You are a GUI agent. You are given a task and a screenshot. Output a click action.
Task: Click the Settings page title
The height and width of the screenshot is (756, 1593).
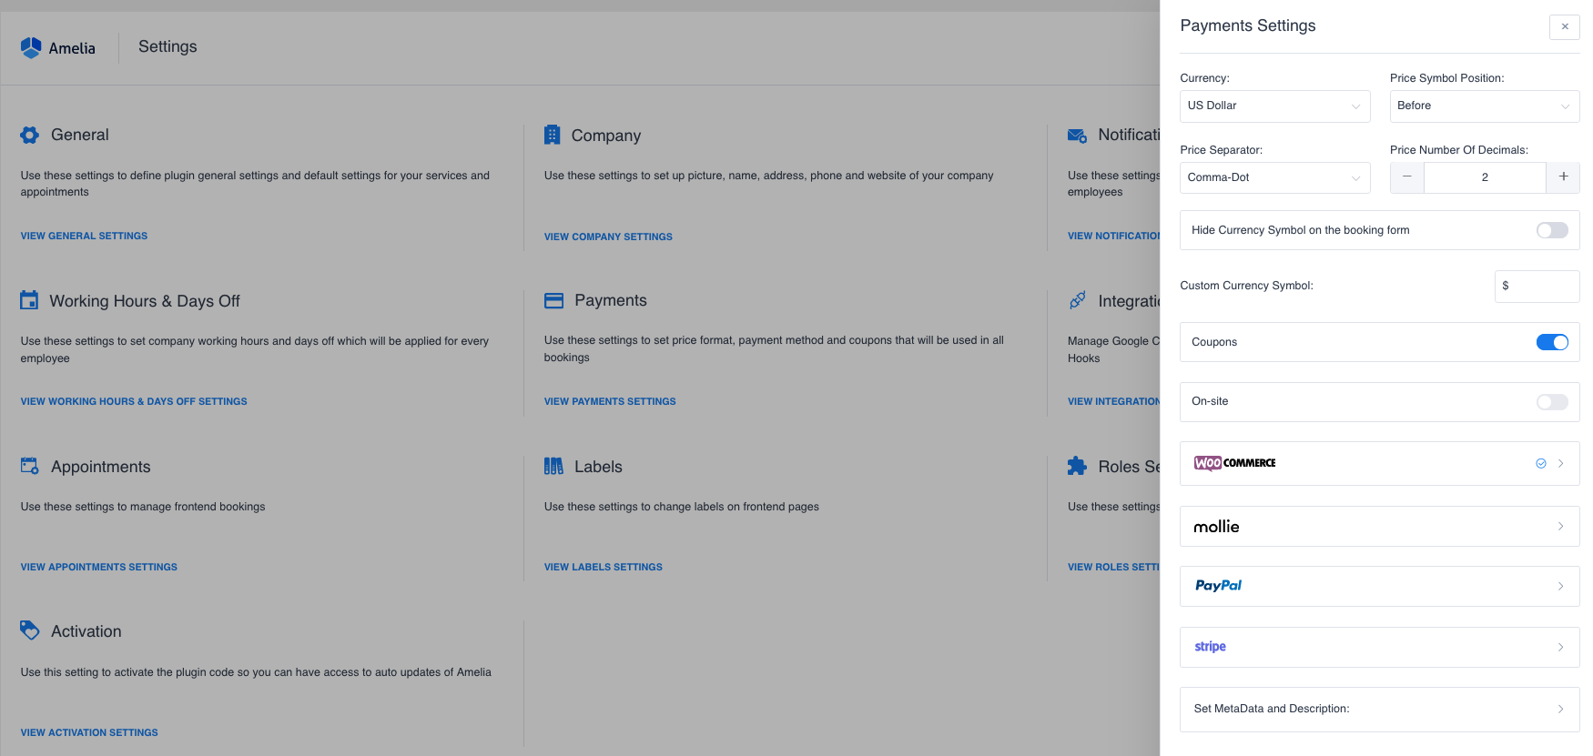(167, 46)
